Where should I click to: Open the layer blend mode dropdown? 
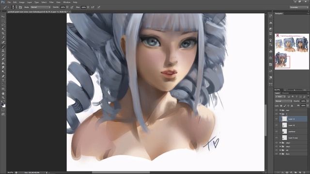283,101
